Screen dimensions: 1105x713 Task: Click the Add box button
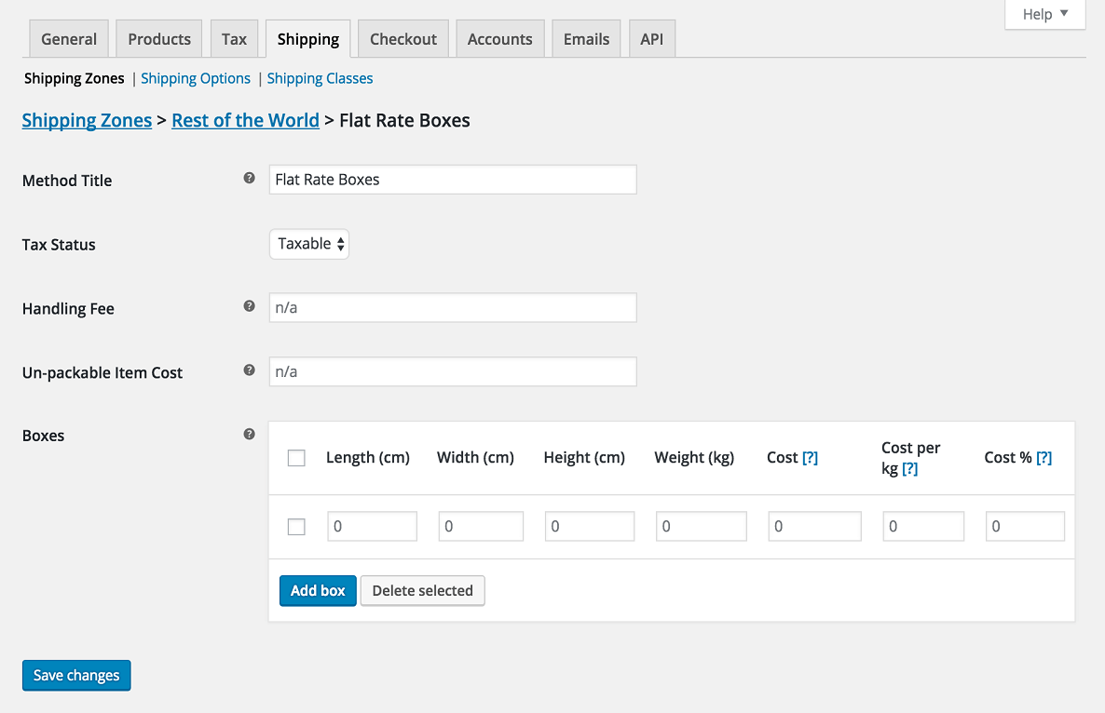(318, 590)
